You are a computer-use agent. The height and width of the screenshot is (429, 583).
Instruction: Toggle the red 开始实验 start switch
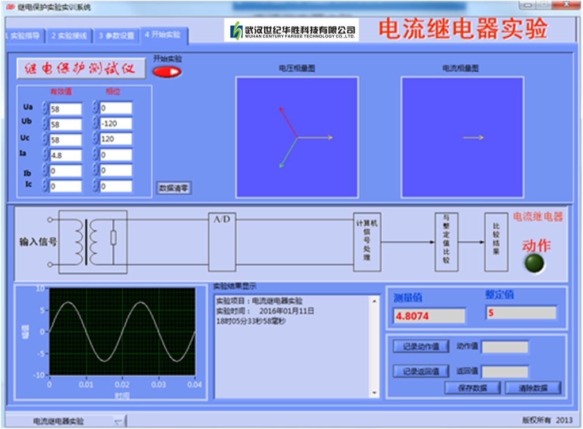[167, 72]
